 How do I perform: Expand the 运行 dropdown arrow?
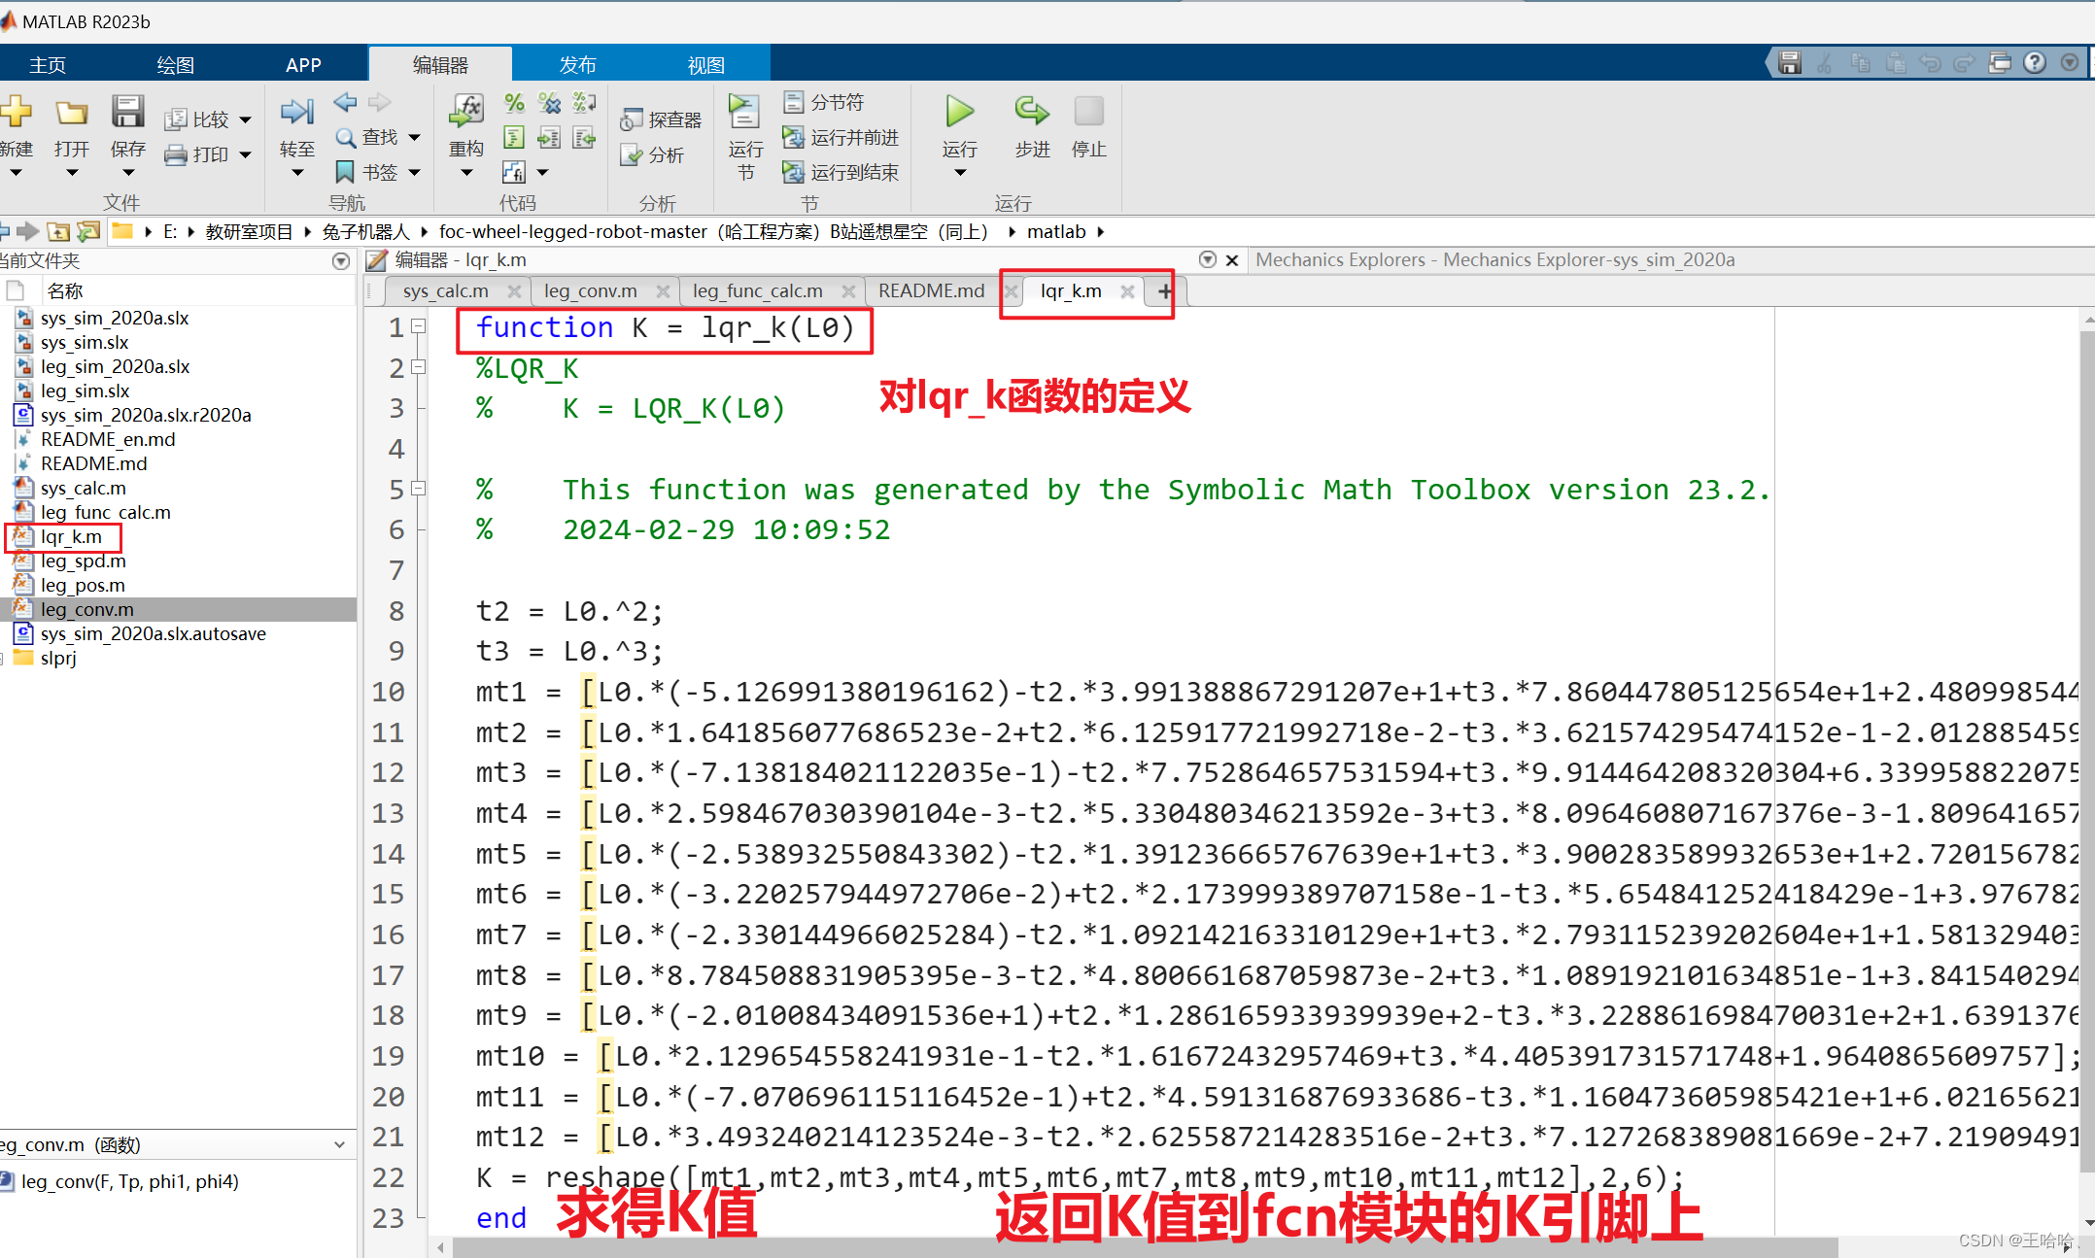pyautogui.click(x=960, y=173)
